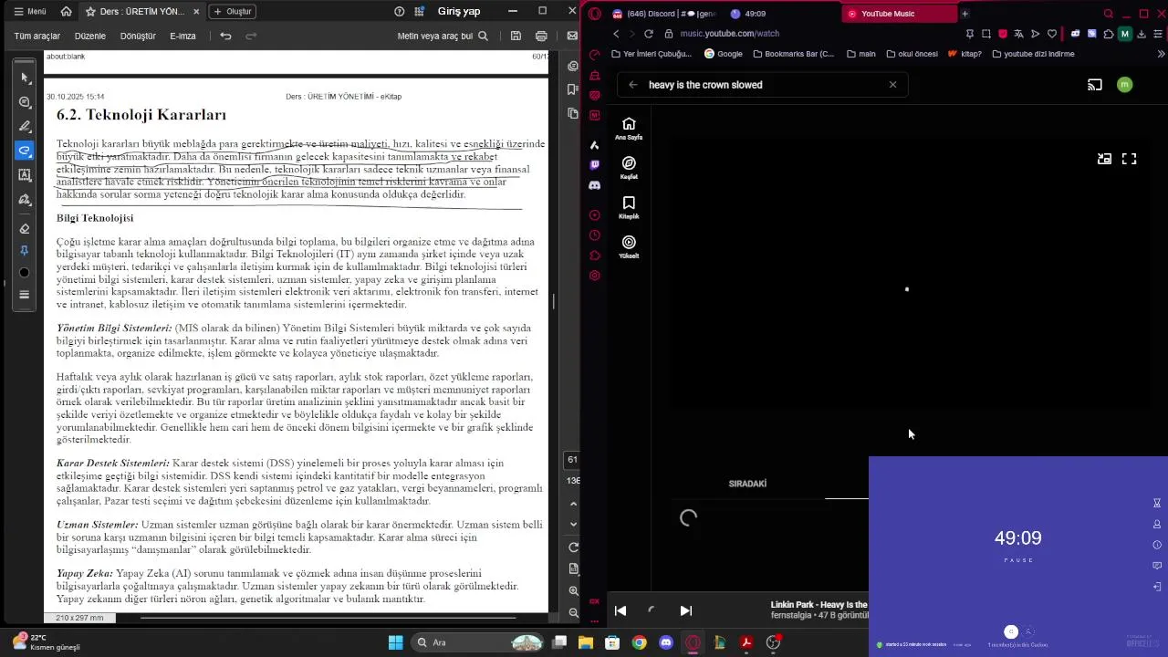Switch to the YouTube Music browser tab

[x=898, y=14]
